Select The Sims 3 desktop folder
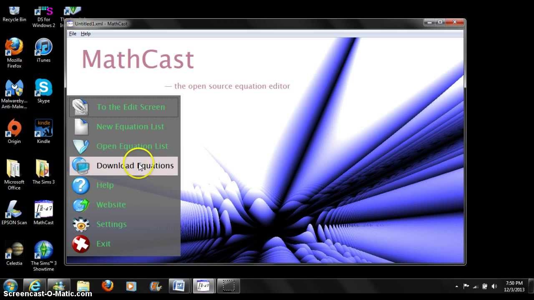This screenshot has width=534, height=300. (43, 172)
